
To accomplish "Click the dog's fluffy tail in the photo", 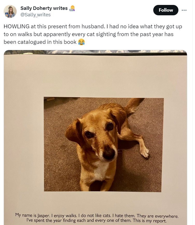I will point(133,105).
